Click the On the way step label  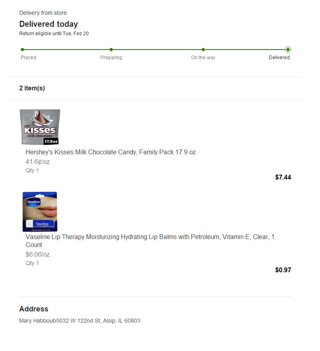[203, 58]
